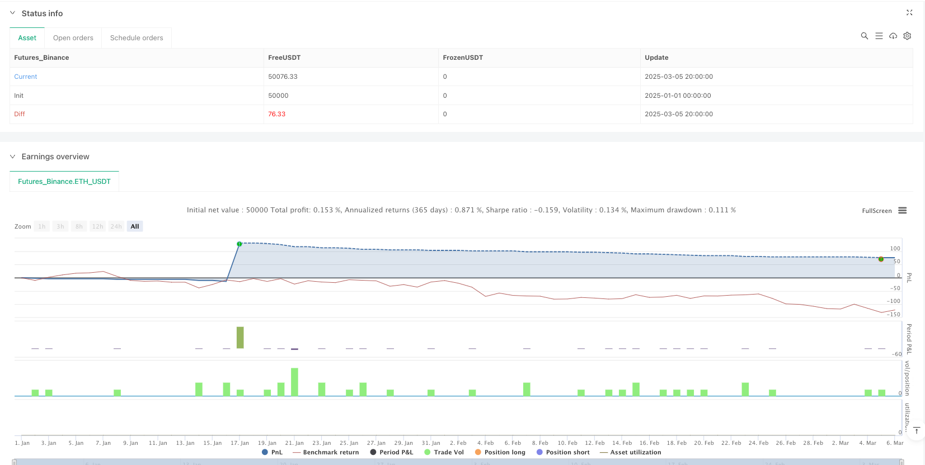Select the Futures_Binance.ETH_USDT tab
This screenshot has height=465, width=925.
(x=64, y=182)
